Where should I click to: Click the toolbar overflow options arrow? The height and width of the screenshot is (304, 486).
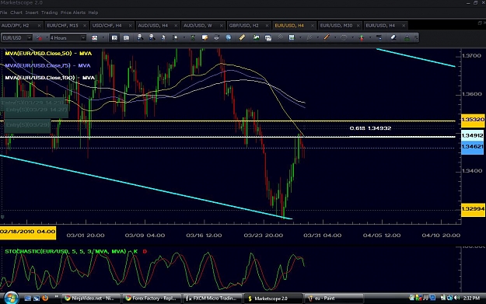pyautogui.click(x=416, y=38)
